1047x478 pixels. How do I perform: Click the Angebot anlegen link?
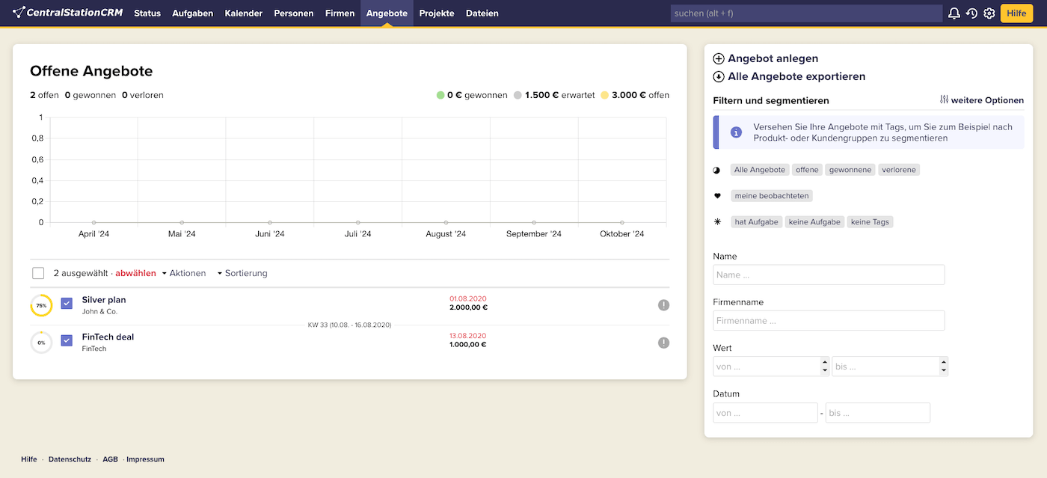(773, 58)
